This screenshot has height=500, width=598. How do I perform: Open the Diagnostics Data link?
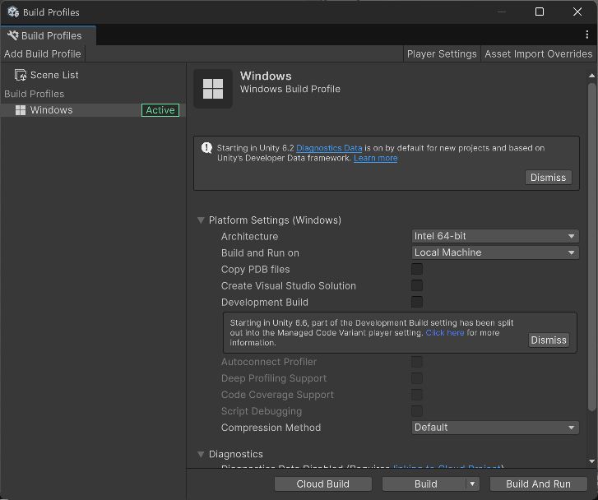click(x=329, y=148)
